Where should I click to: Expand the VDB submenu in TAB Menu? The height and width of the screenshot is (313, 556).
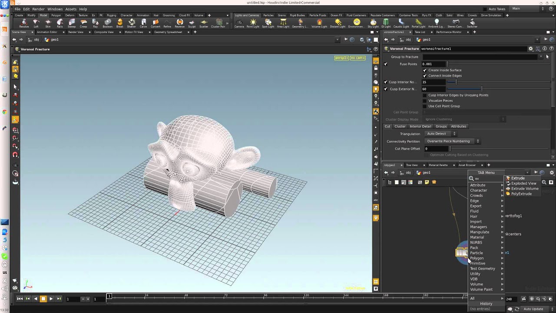coord(486,279)
